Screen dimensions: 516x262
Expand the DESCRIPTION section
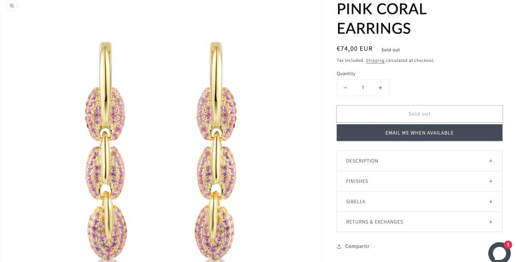362,161
